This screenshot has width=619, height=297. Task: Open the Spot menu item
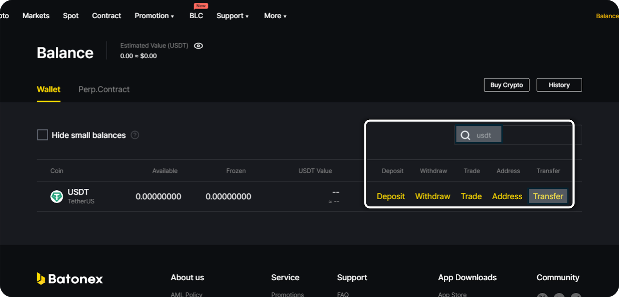point(71,16)
